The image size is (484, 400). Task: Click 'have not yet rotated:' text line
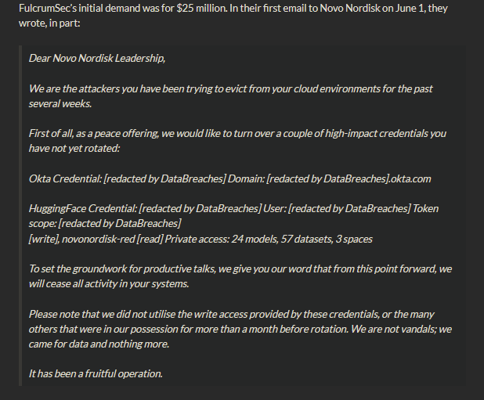pos(74,149)
